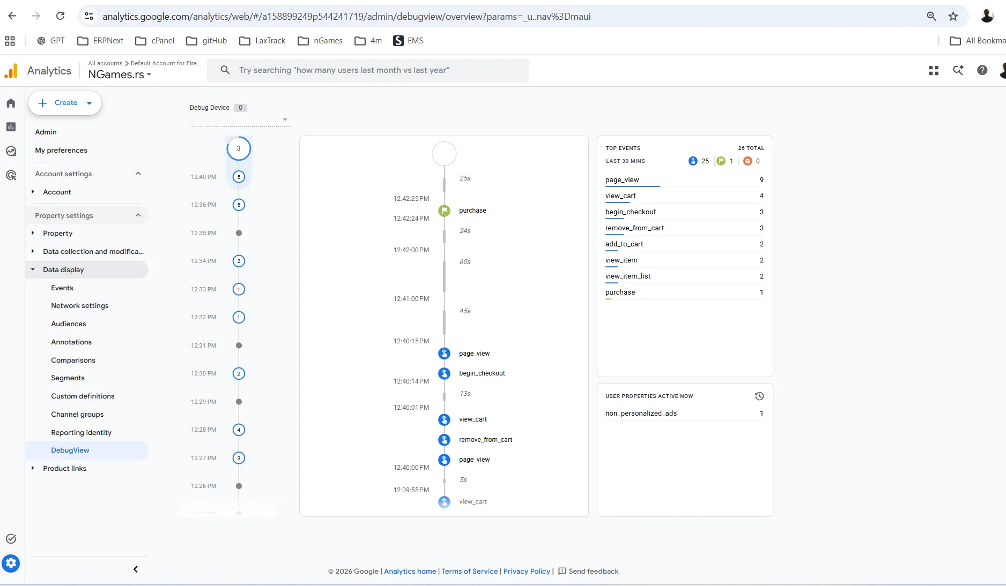The image size is (1006, 586).
Task: Go back to the previous browser page
Action: (12, 16)
